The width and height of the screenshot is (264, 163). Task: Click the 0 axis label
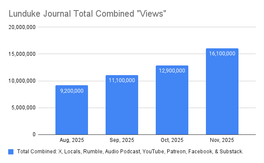tap(34, 134)
